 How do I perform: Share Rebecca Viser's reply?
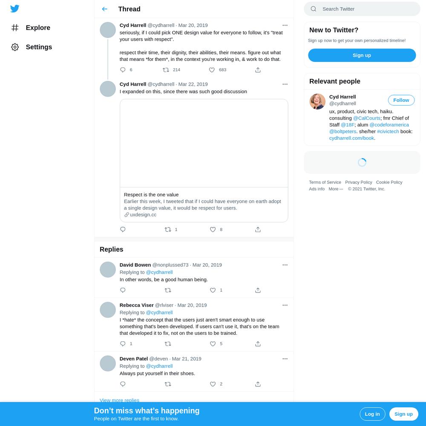pyautogui.click(x=258, y=344)
